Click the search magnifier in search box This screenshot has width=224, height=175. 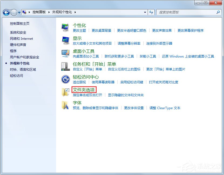pos(218,12)
